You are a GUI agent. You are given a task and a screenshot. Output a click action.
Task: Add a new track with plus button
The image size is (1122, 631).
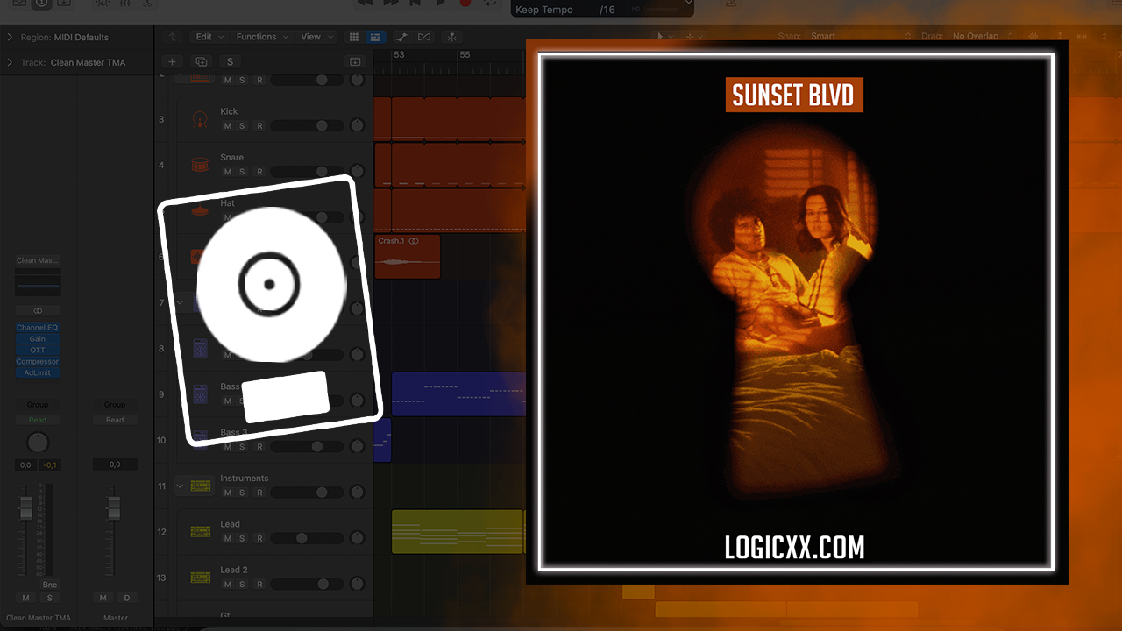pyautogui.click(x=173, y=61)
